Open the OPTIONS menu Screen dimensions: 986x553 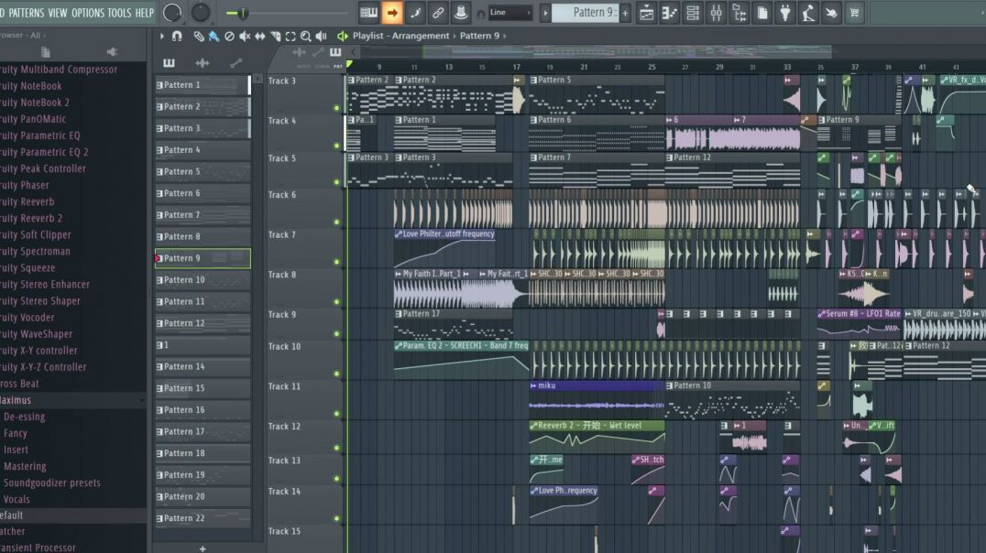tap(88, 13)
